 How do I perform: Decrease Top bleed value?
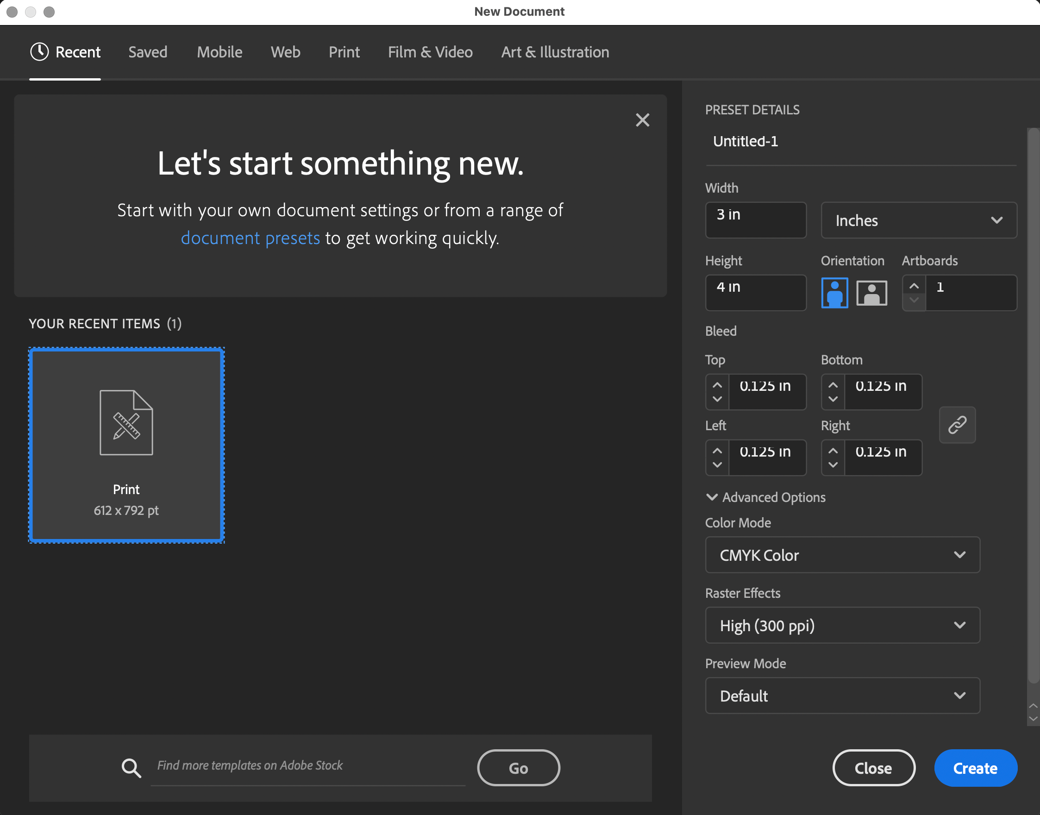pyautogui.click(x=717, y=399)
